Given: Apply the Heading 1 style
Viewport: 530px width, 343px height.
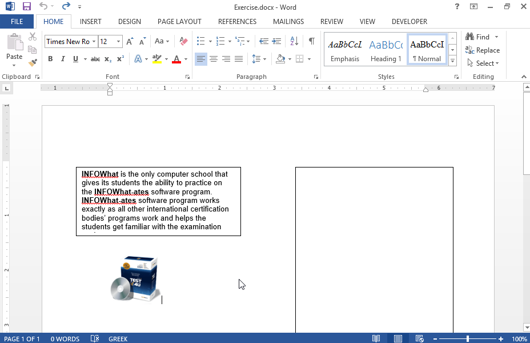Looking at the screenshot, I should (386, 50).
